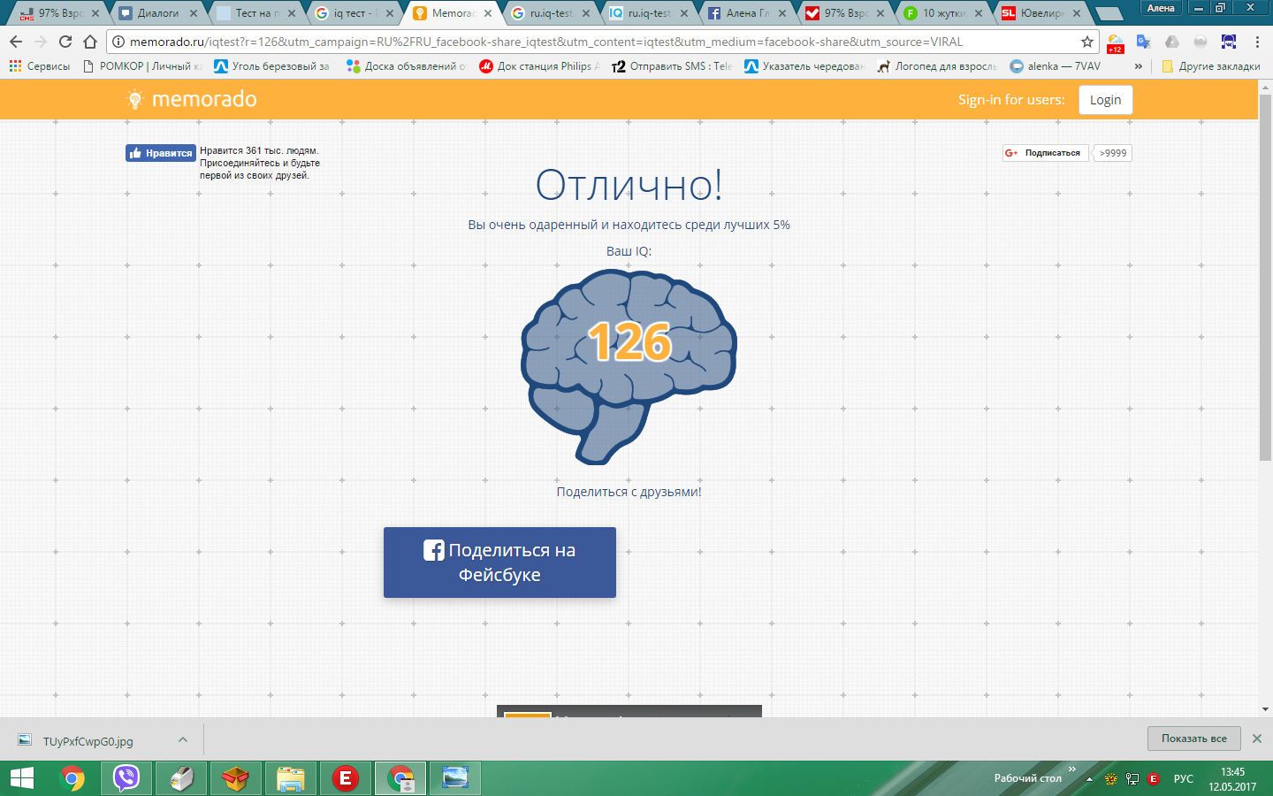This screenshot has height=796, width=1273.
Task: Open bookmark alenka — 7VAV
Action: 1056,66
